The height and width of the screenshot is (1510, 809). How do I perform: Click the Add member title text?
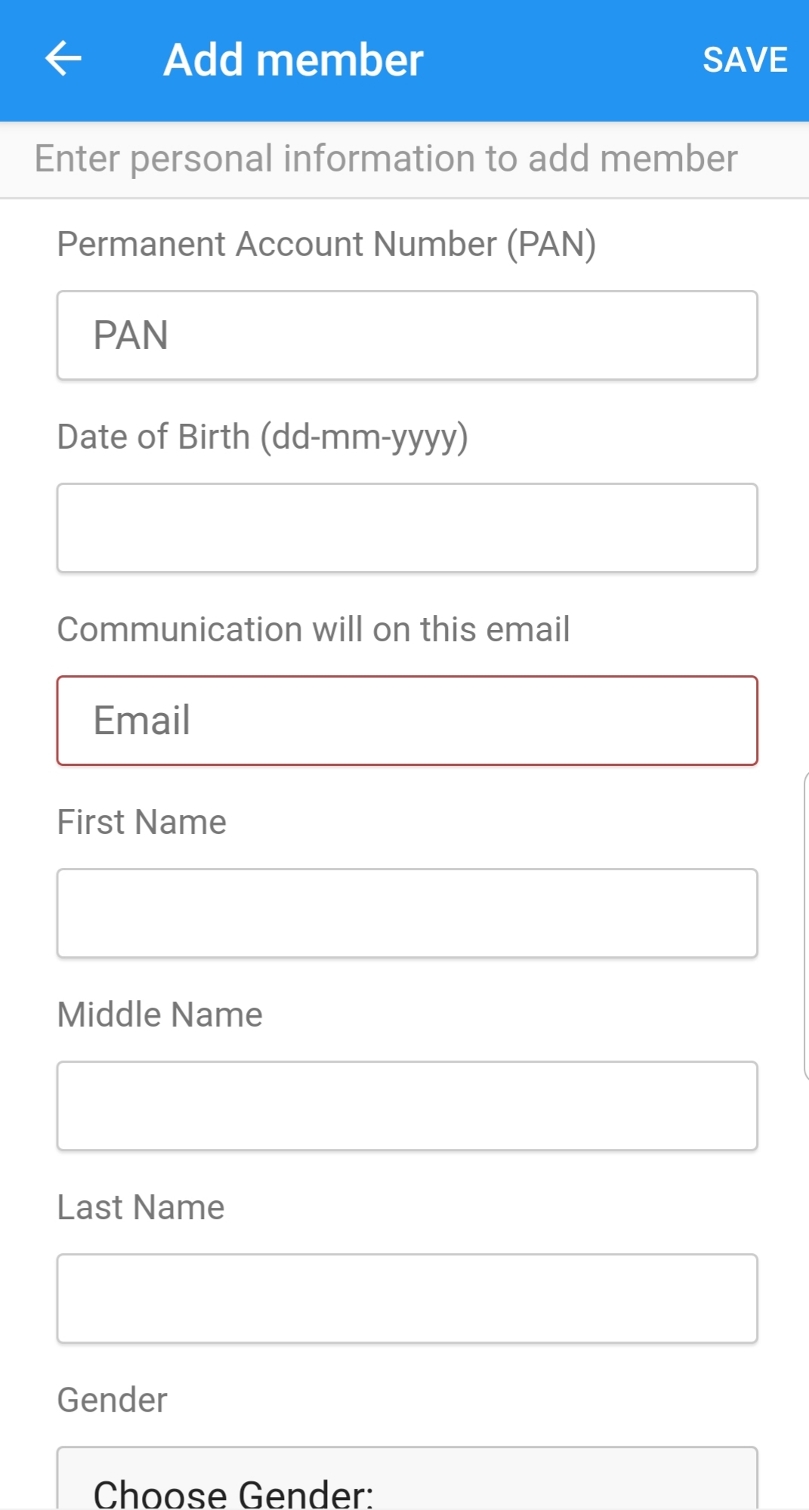tap(293, 58)
